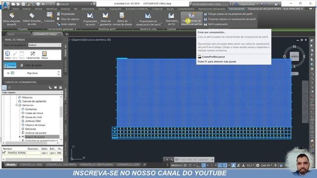
Task: Click the undo arrow in quick access toolbar
Action: pyautogui.click(x=43, y=4)
